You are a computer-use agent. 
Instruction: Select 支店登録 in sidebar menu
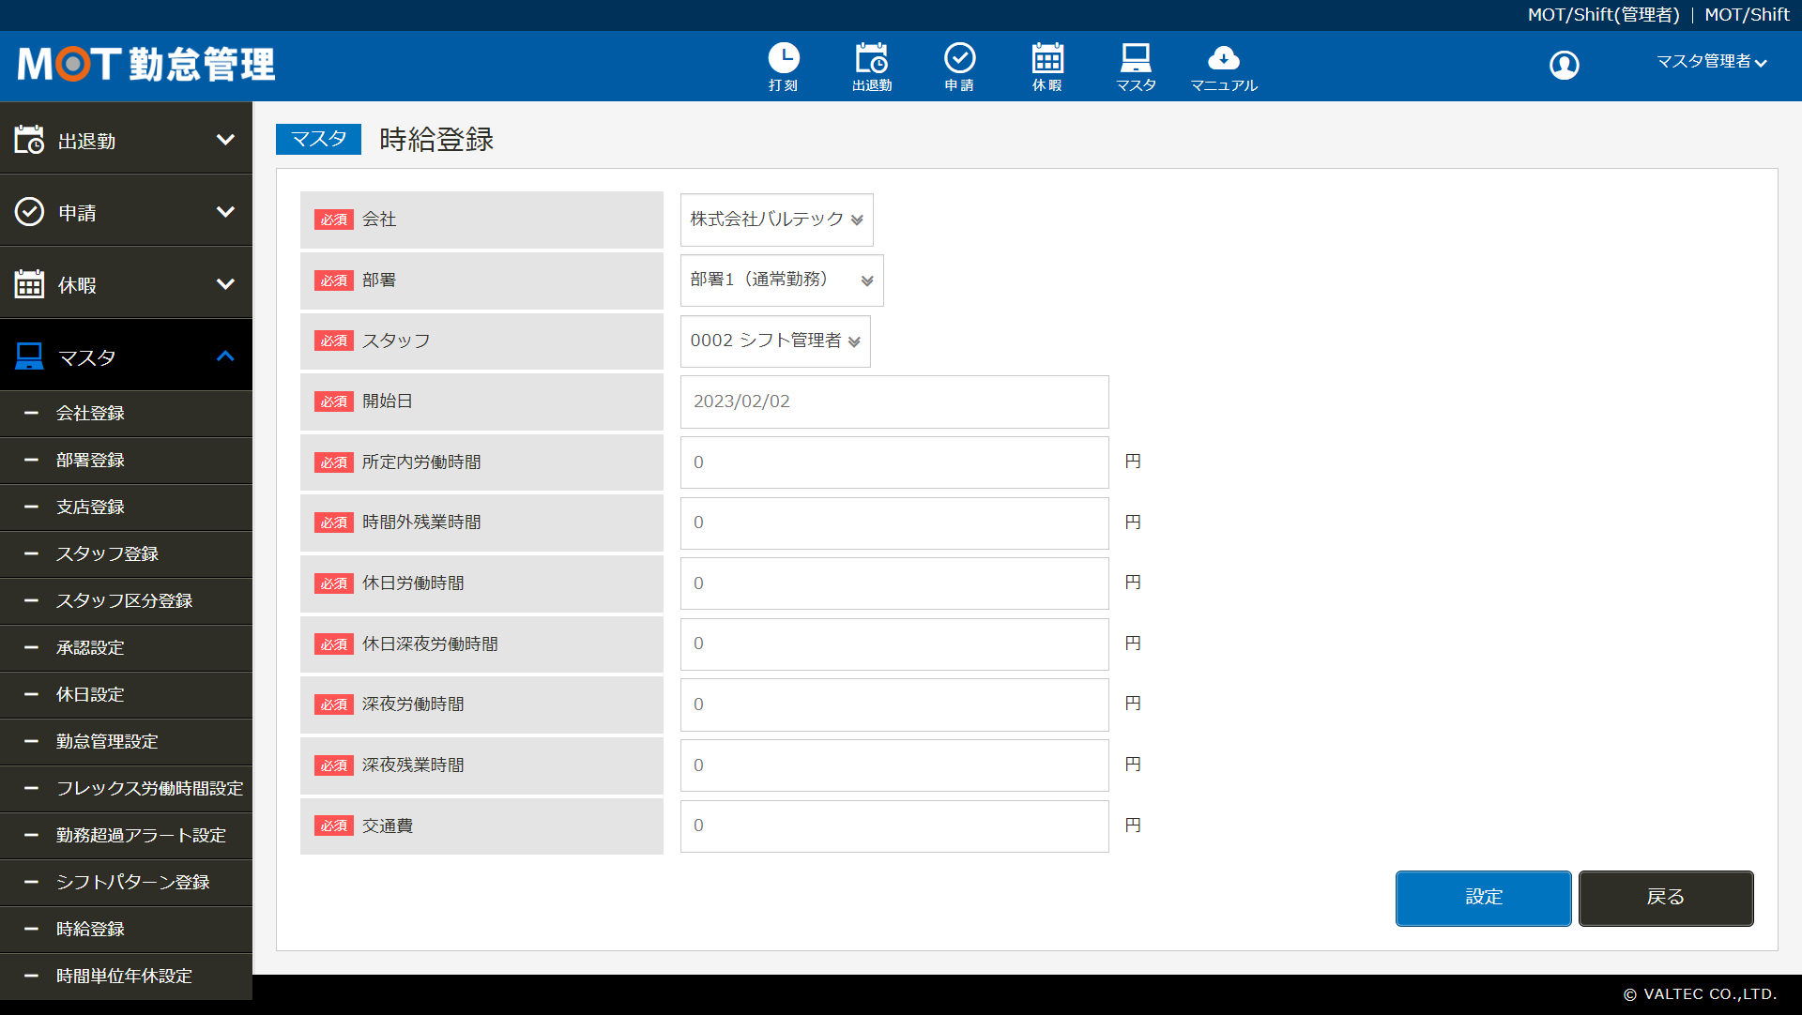pos(127,507)
